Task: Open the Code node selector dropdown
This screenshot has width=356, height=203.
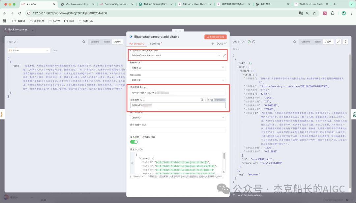Action: pyautogui.click(x=29, y=50)
